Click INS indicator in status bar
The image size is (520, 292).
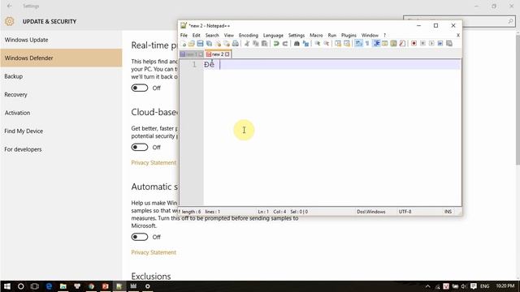pos(448,212)
